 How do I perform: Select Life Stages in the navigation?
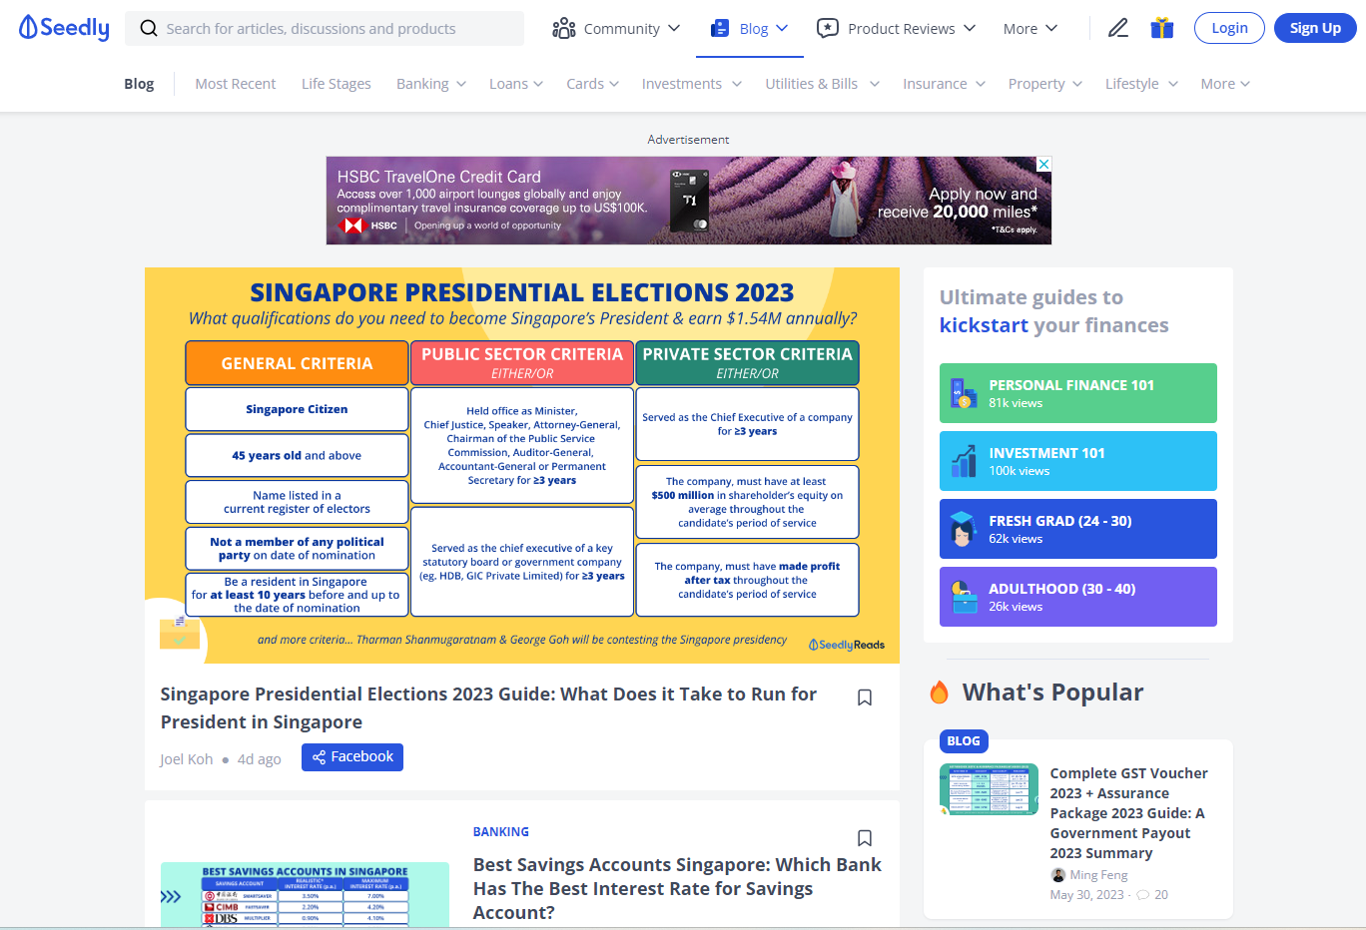tap(336, 83)
